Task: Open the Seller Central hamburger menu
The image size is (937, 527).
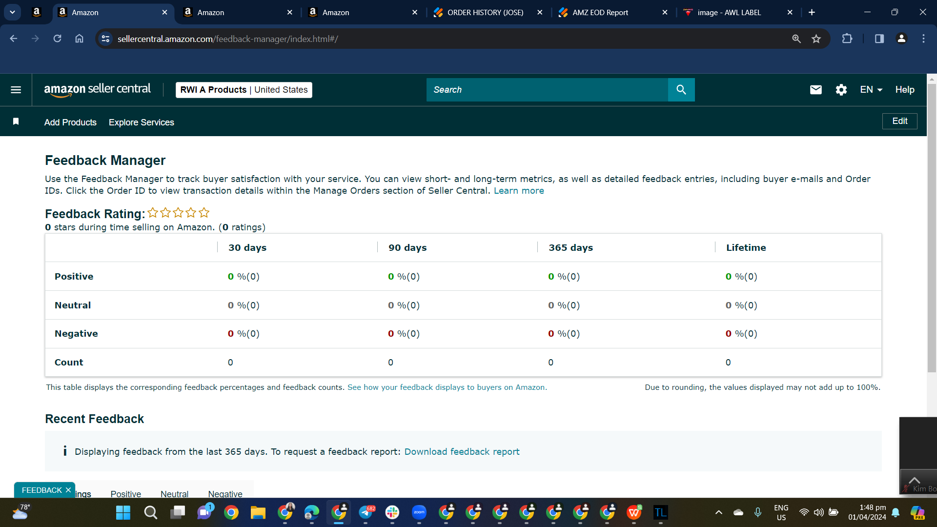Action: pos(16,90)
